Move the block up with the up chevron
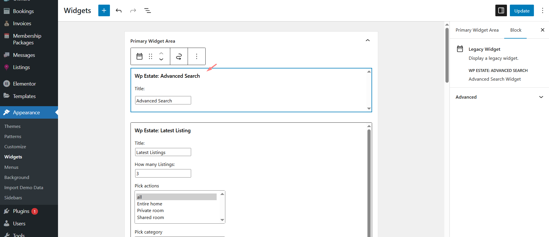This screenshot has height=237, width=549. tap(161, 53)
